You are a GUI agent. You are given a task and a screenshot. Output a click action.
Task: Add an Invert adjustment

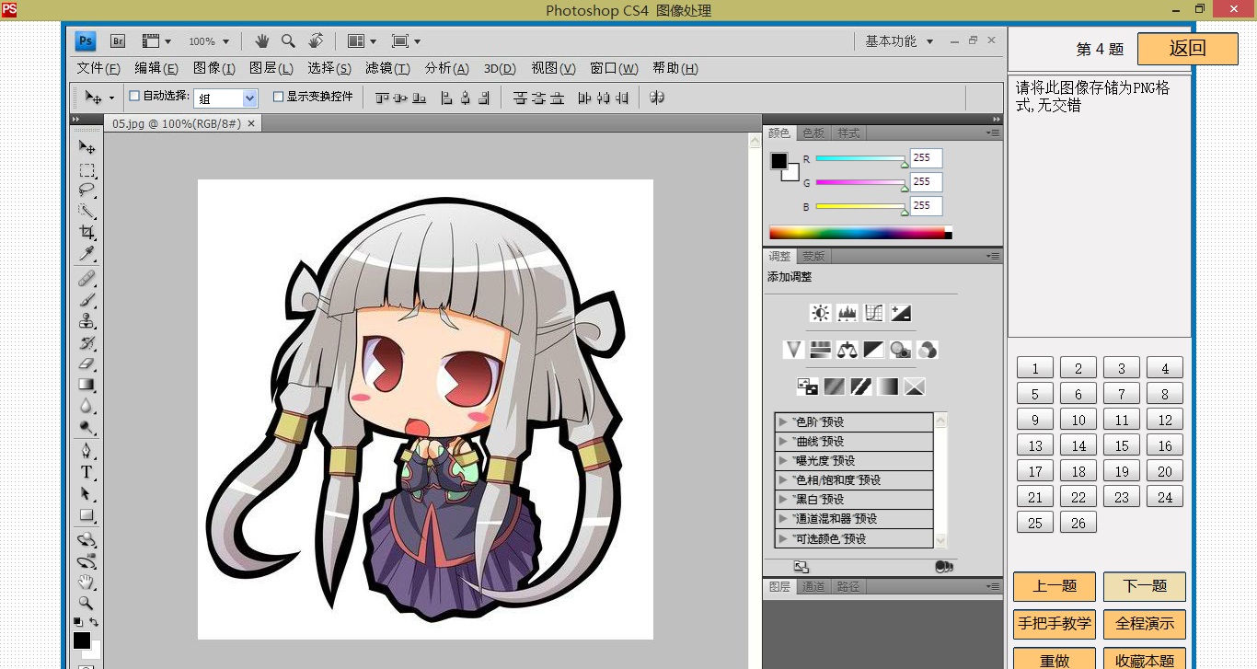point(807,386)
